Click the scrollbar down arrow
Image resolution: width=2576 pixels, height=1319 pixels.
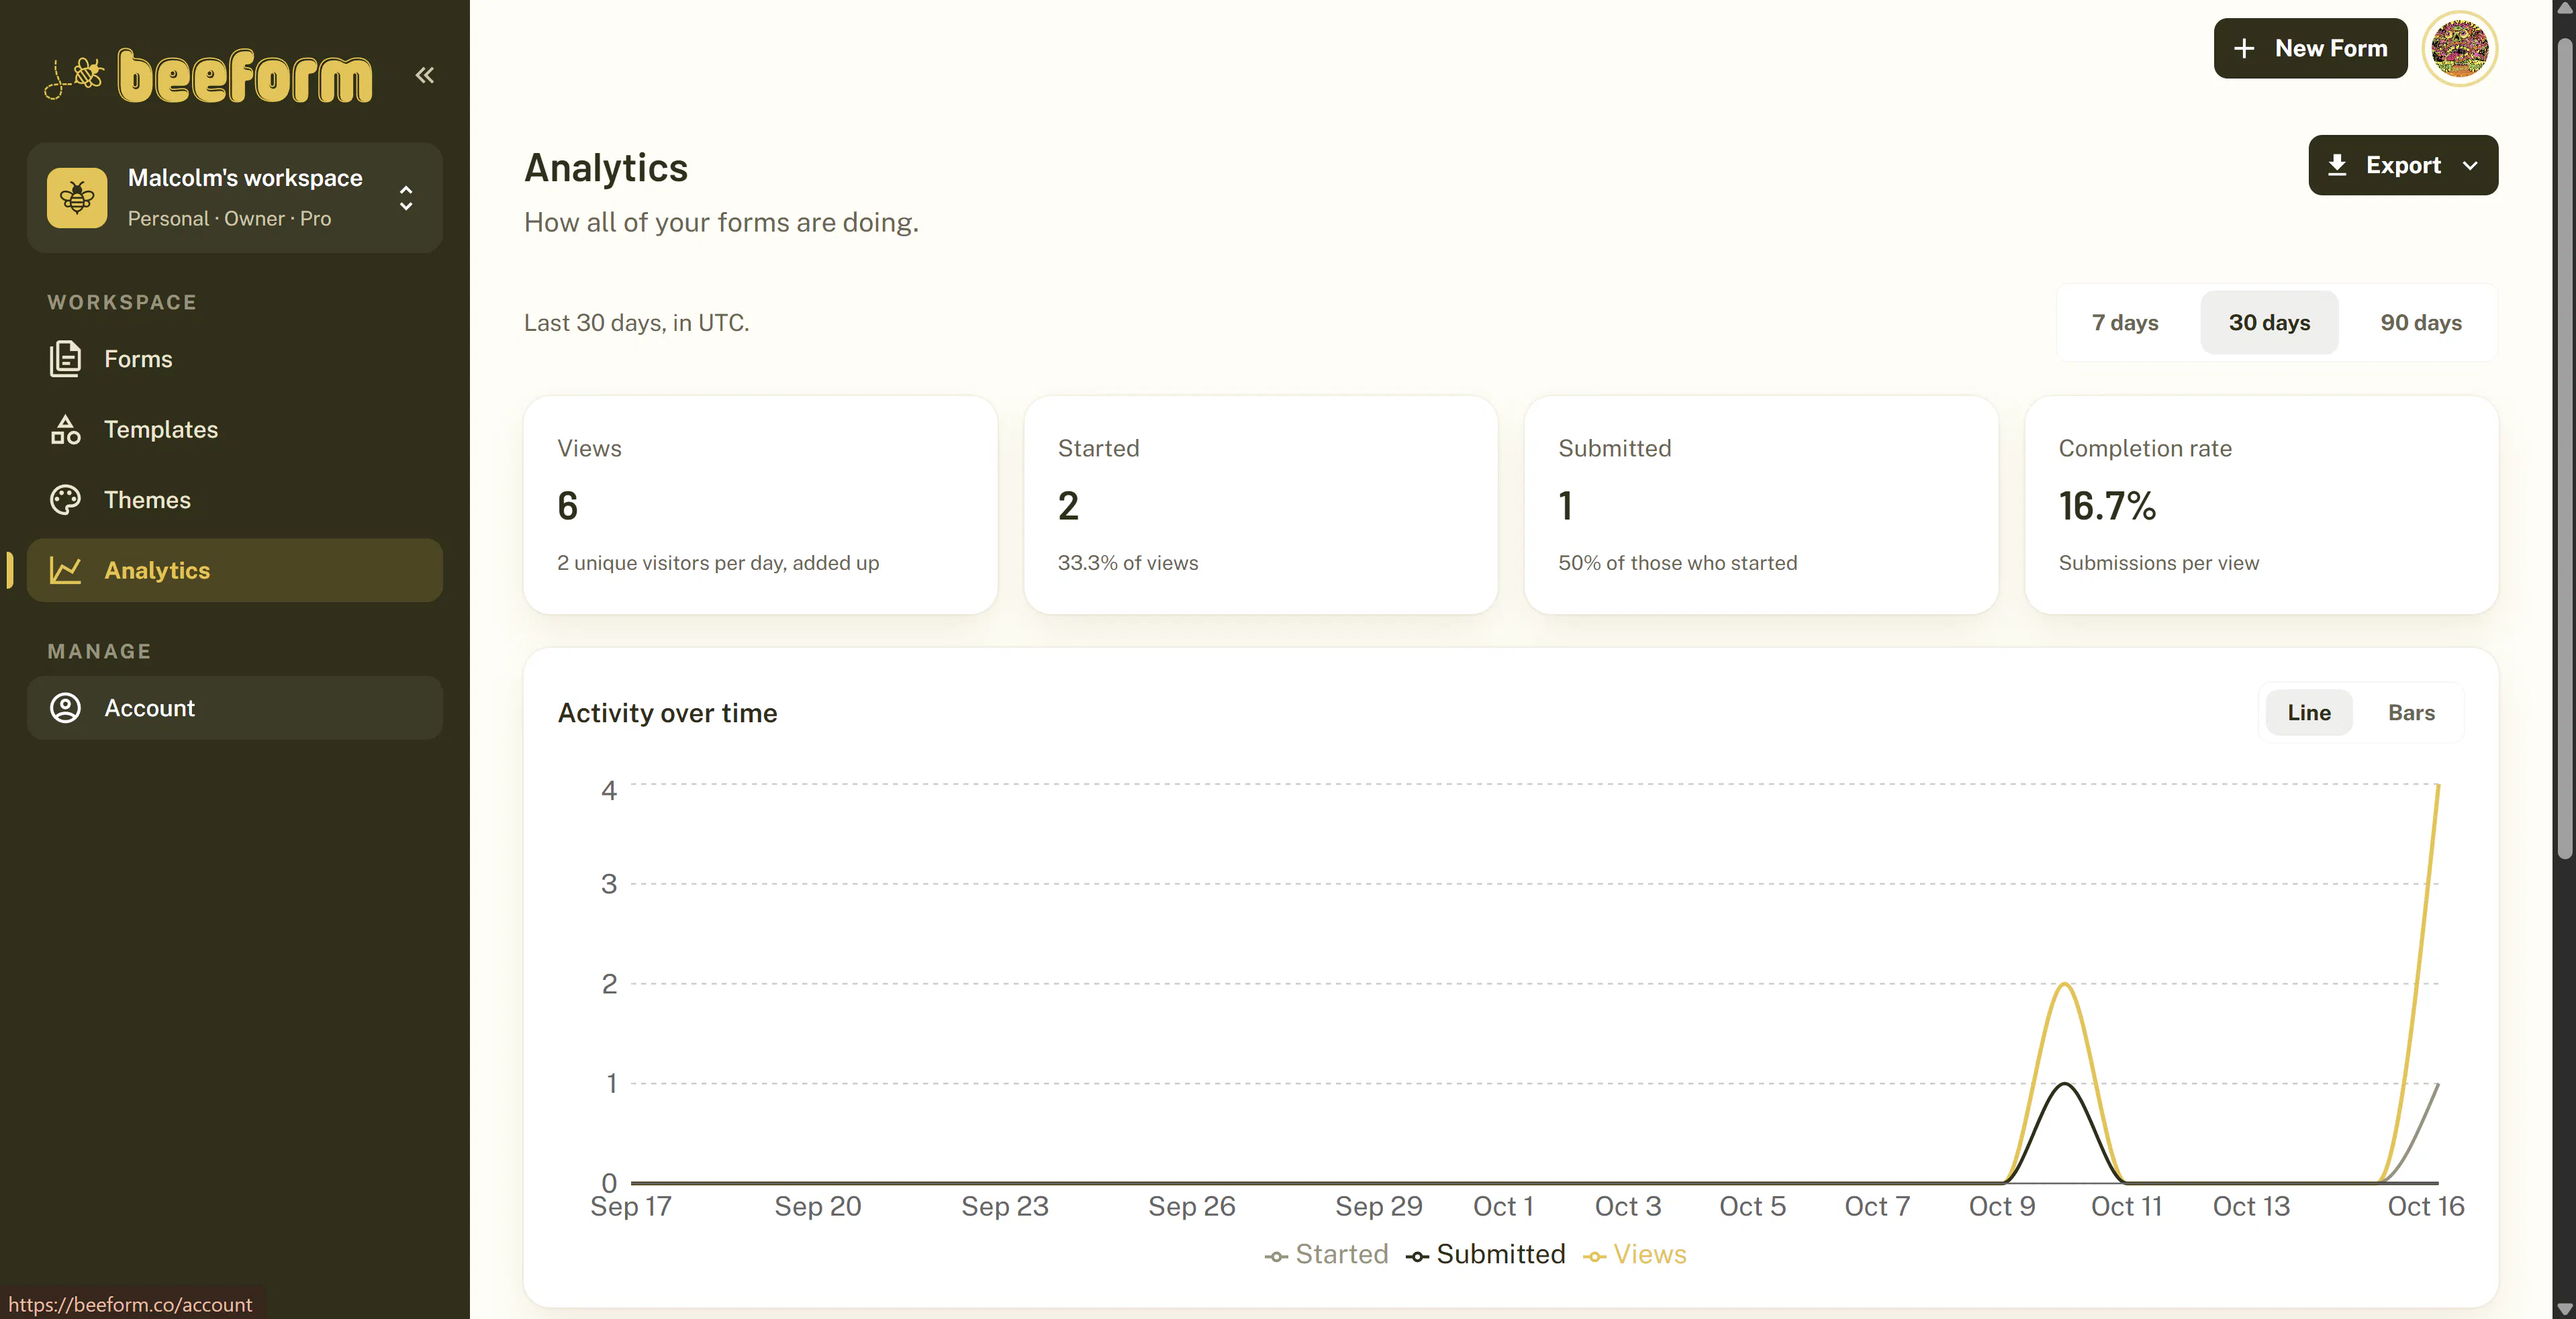[x=2564, y=1309]
